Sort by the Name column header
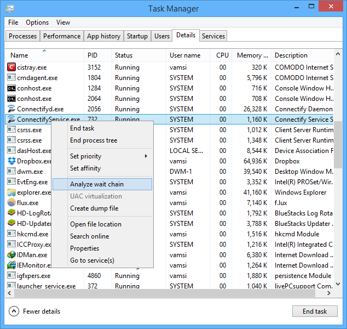The width and height of the screenshot is (347, 329). pyautogui.click(x=44, y=55)
